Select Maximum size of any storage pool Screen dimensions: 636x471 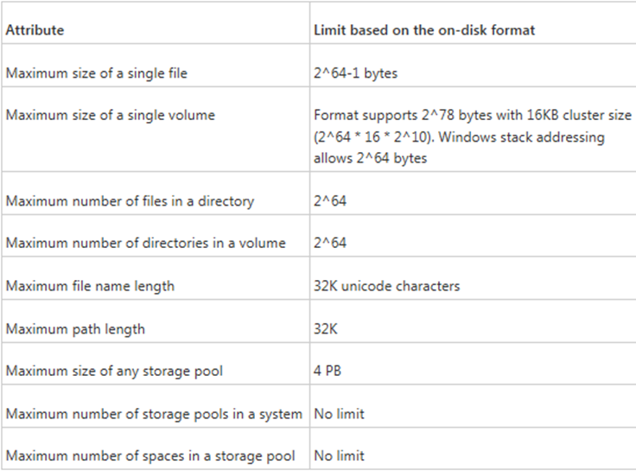(114, 372)
